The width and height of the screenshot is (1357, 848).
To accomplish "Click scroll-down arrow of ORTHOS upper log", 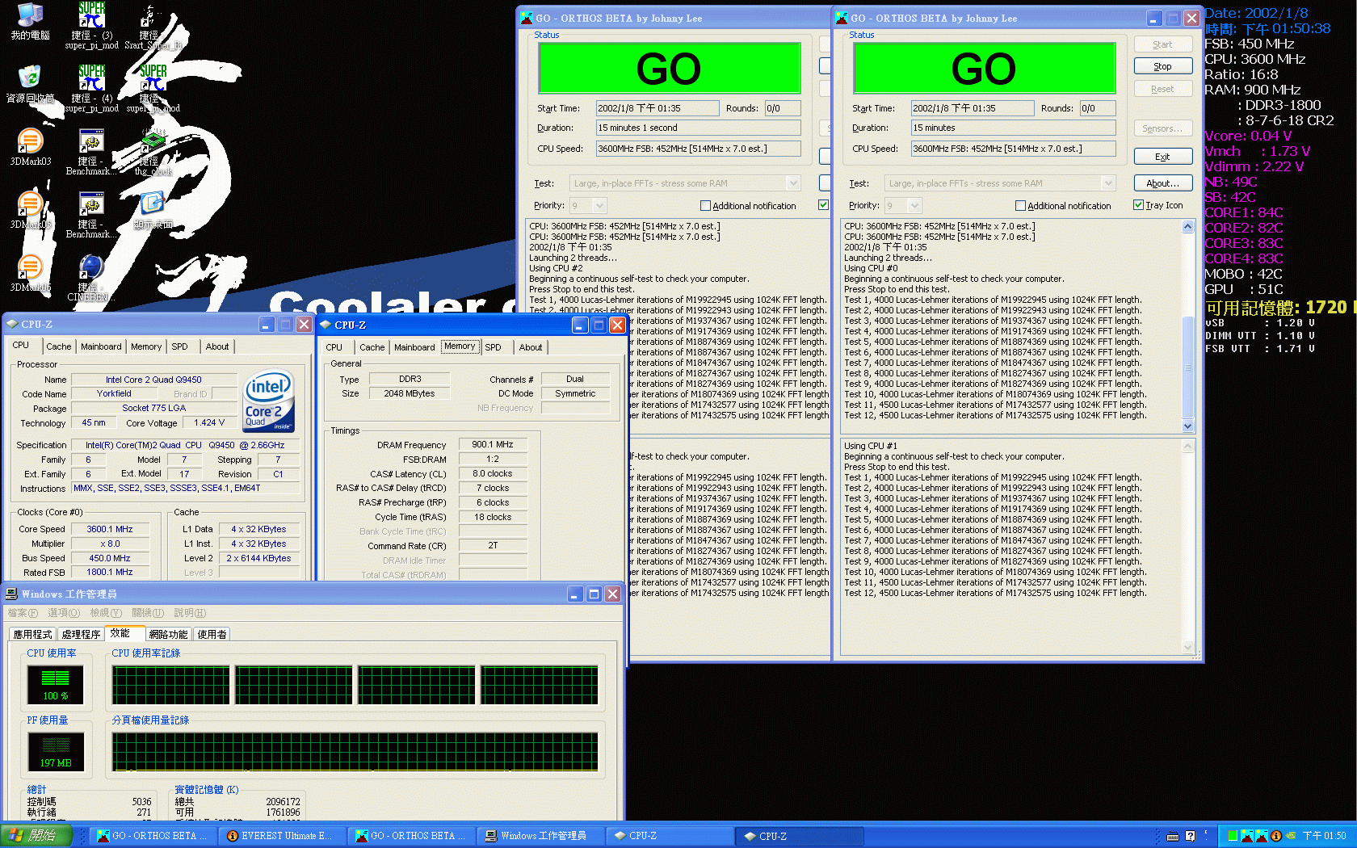I will [1187, 426].
